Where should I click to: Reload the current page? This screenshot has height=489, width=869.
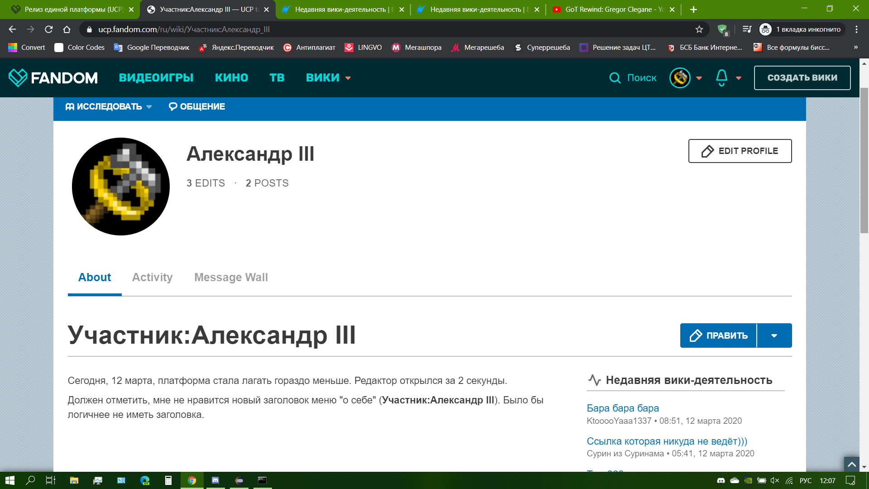pos(48,29)
